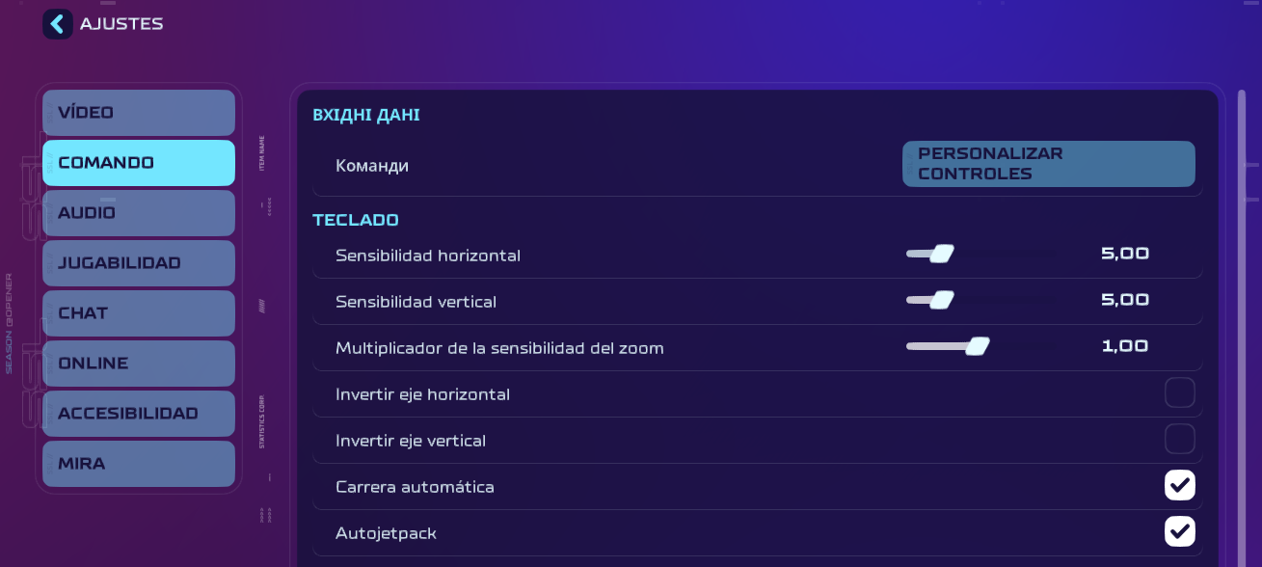Click the zoom multiplier value 1,00
This screenshot has height=567, width=1262.
point(1125,346)
